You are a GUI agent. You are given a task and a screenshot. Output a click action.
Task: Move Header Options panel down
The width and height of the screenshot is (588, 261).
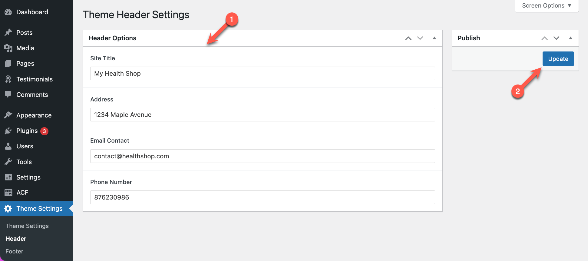pyautogui.click(x=420, y=38)
